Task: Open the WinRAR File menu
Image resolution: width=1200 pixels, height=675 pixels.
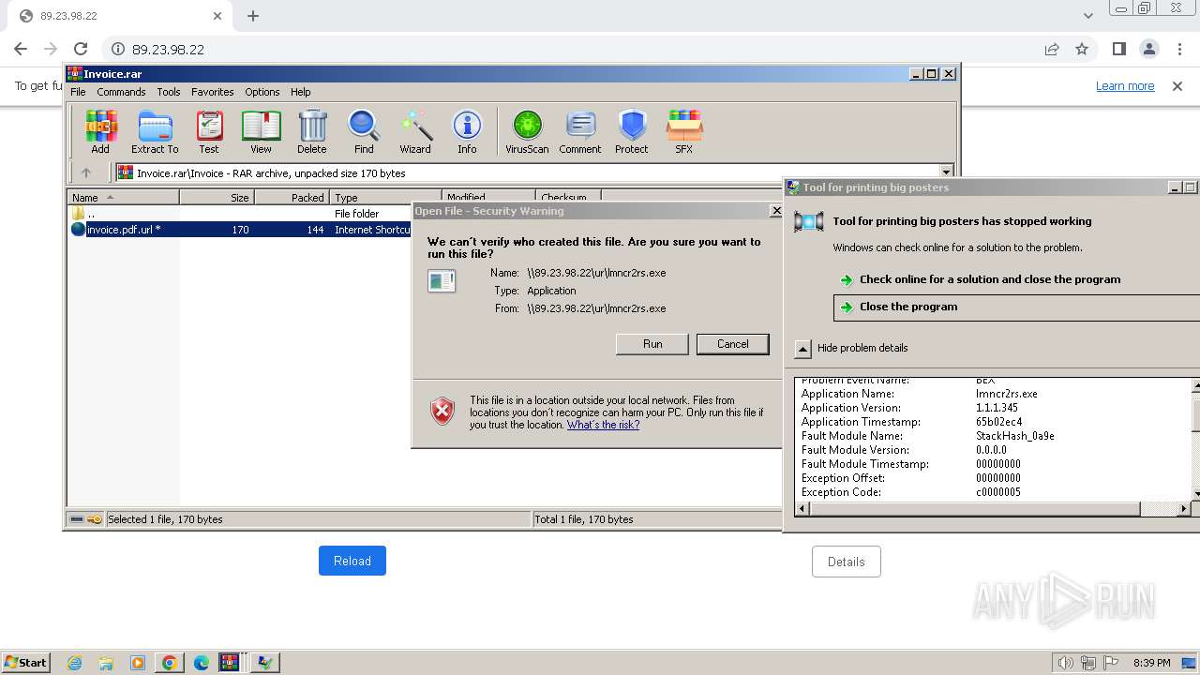Action: click(x=78, y=92)
